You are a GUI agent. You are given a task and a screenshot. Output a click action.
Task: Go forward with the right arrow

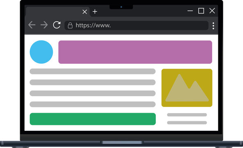[44, 25]
